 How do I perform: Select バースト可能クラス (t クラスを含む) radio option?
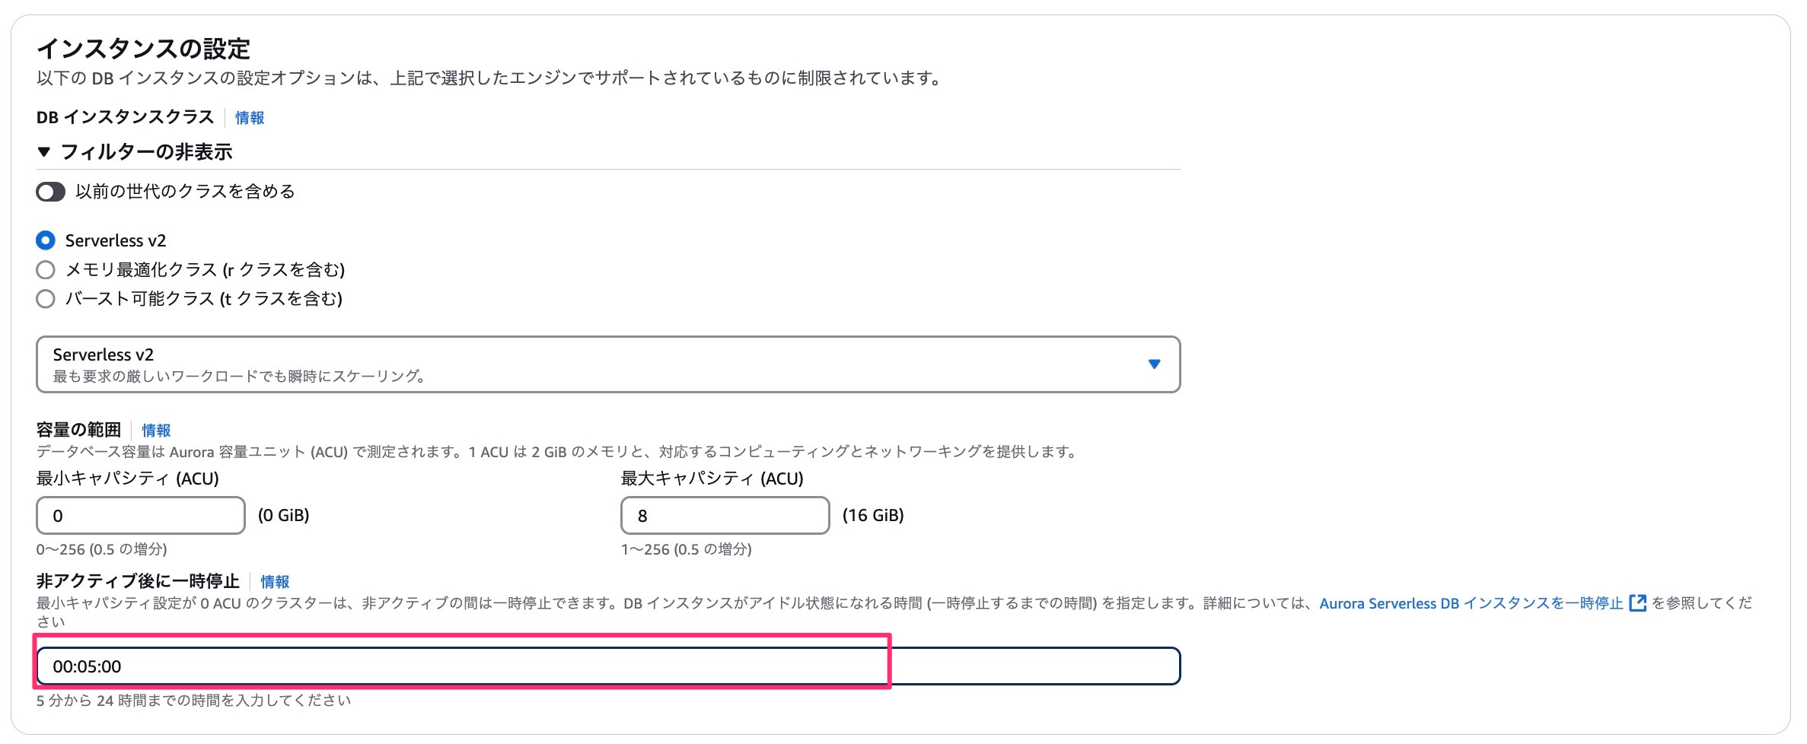[46, 298]
